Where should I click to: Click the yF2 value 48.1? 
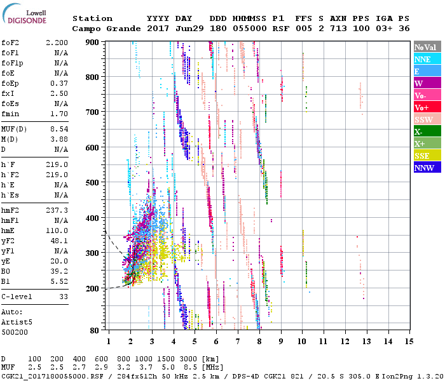coord(59,241)
